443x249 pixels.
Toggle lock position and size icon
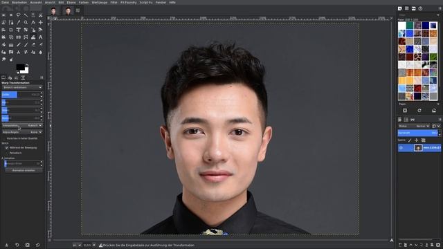click(x=417, y=140)
